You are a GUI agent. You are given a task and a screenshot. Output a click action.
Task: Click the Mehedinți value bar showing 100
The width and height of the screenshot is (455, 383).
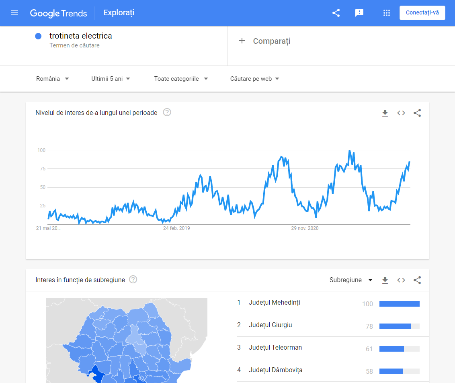coord(399,304)
